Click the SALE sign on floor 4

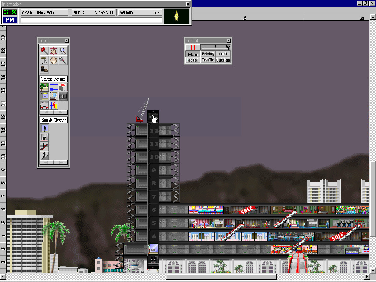[x=337, y=236]
